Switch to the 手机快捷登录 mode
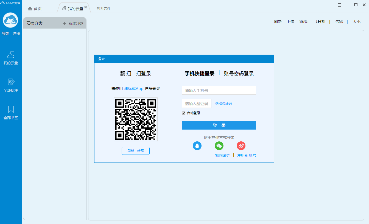 click(200, 73)
